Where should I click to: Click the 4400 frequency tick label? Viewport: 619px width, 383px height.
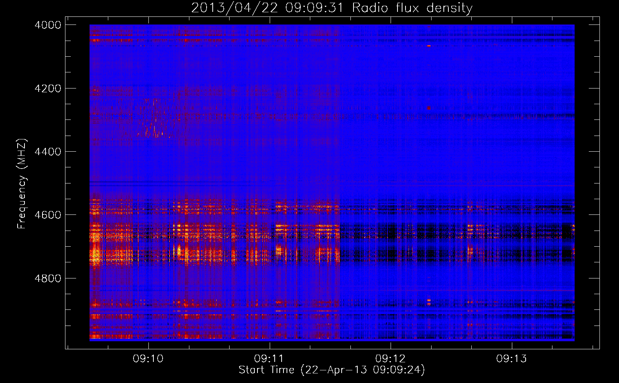[48, 152]
